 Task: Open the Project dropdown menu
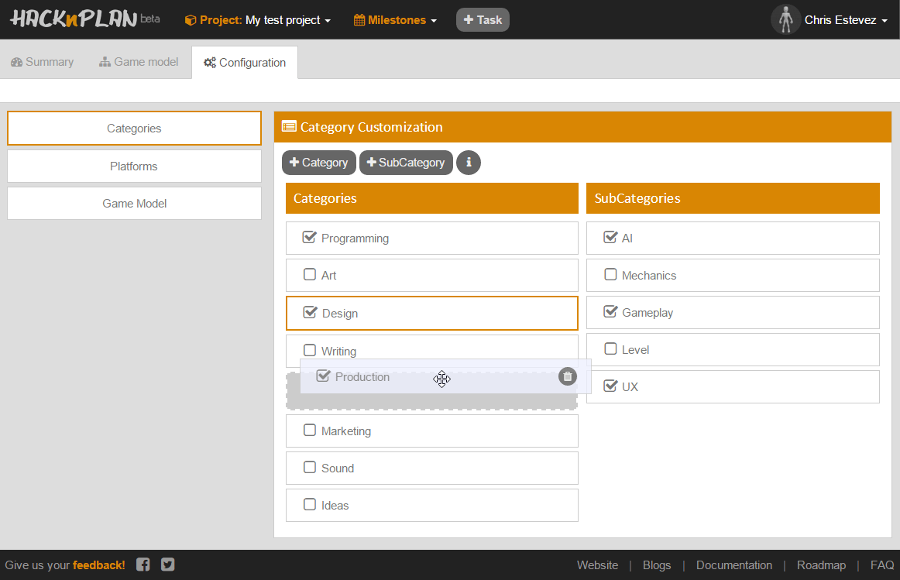pyautogui.click(x=258, y=20)
